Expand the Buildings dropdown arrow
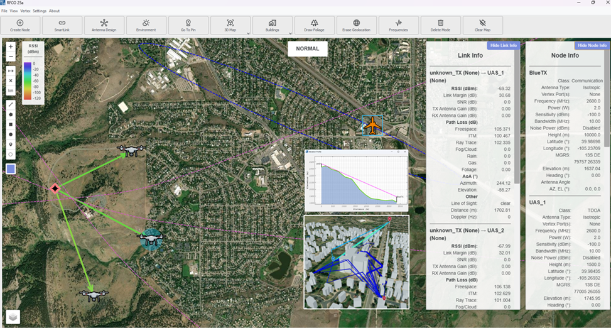 point(290,33)
